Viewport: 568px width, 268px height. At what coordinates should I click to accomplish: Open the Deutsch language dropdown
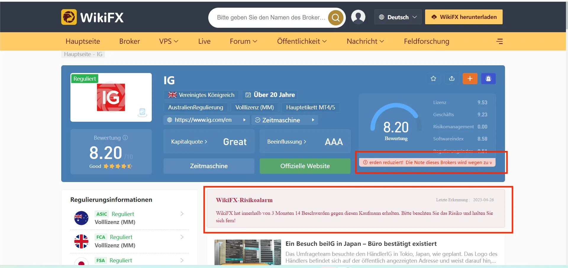coord(398,17)
